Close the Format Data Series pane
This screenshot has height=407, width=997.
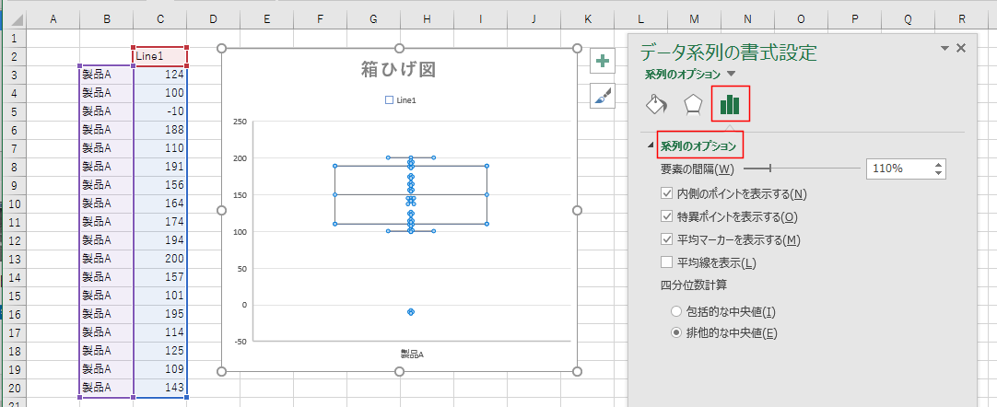coord(961,48)
